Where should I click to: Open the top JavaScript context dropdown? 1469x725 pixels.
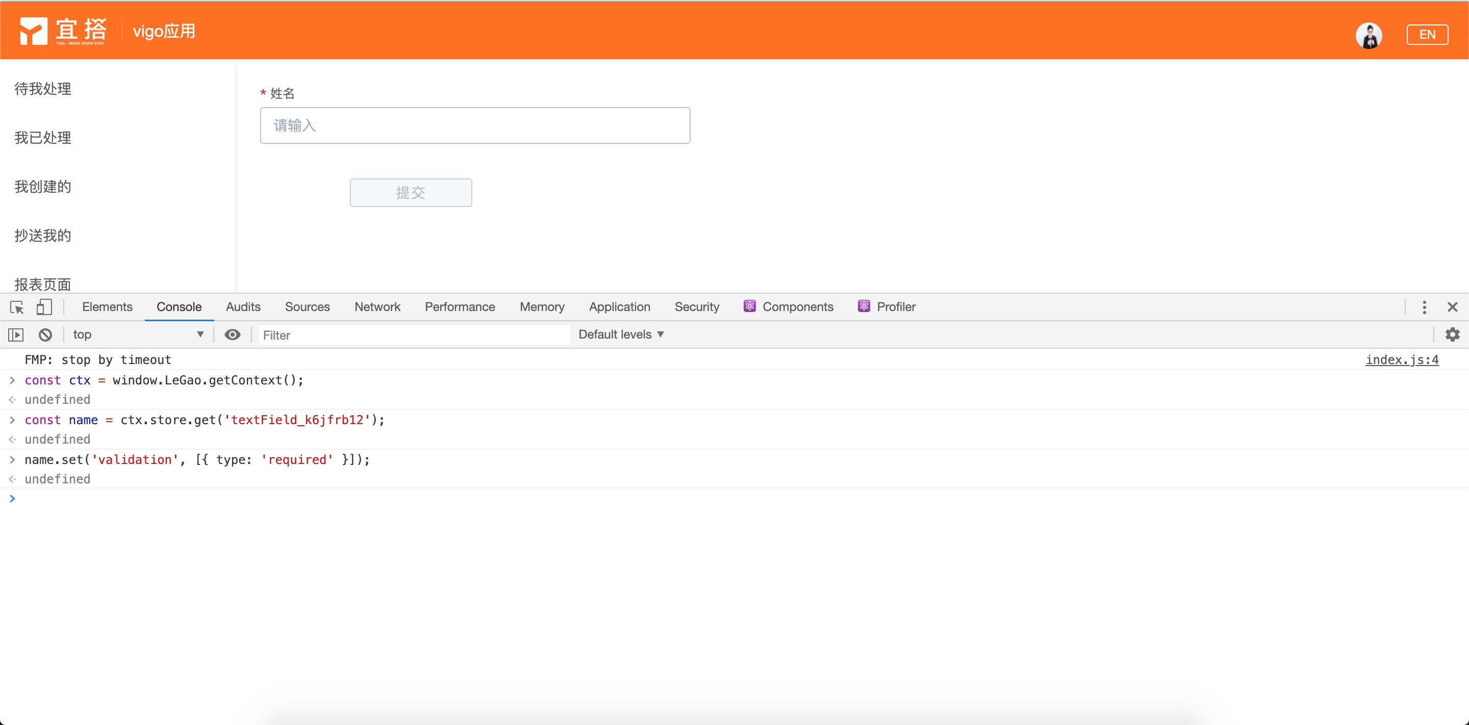point(137,334)
